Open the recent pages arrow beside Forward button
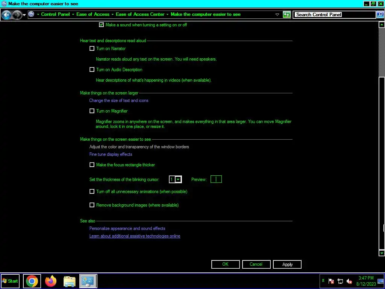 coord(24,15)
